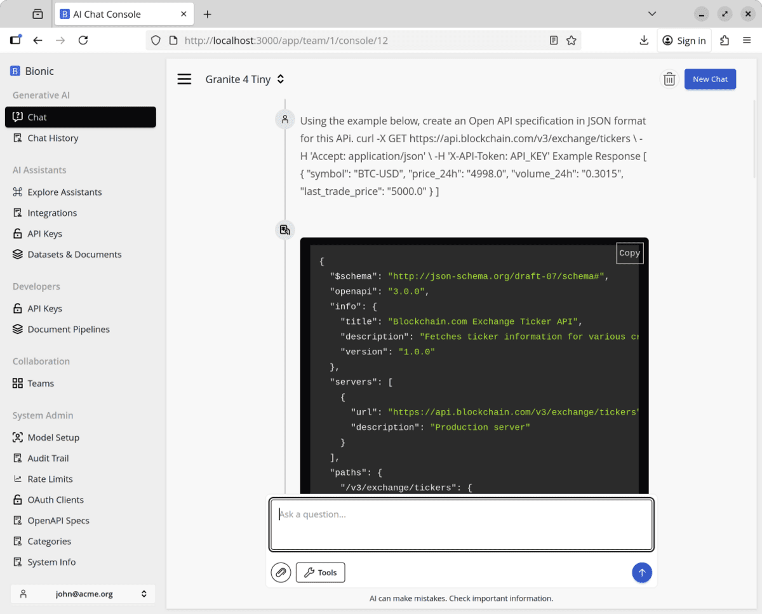Open Firefox reader view icon
The image size is (762, 614).
click(554, 41)
